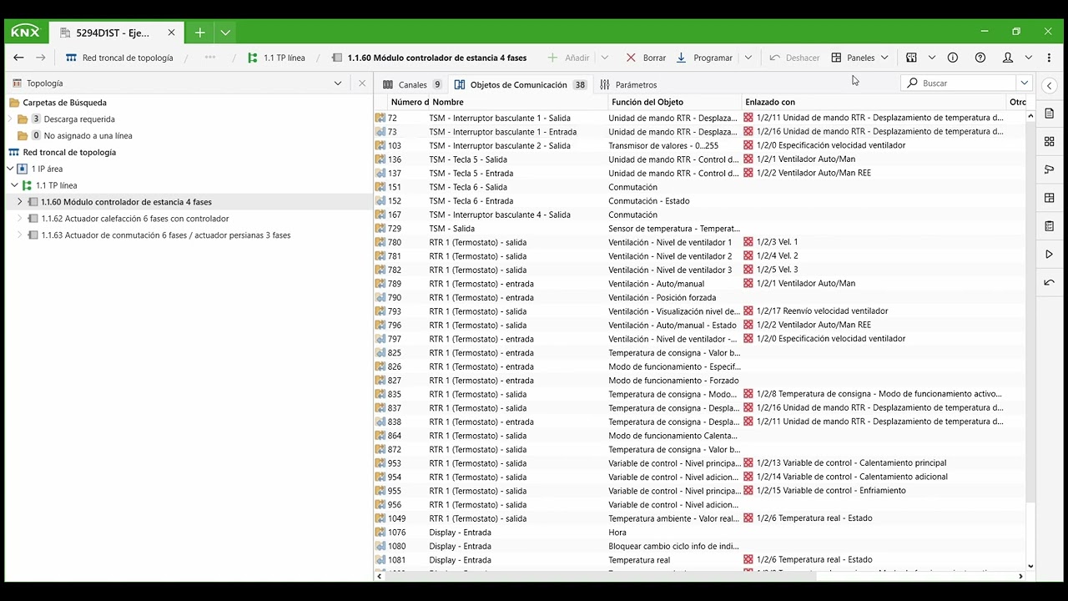
Task: Collapse the 1.1 TP línea node
Action: (15, 185)
